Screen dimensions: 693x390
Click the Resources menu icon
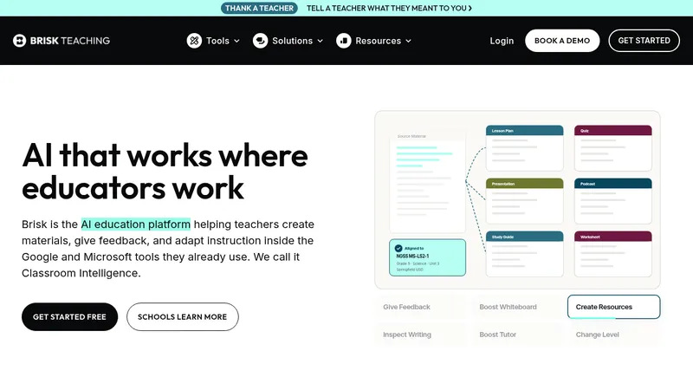coord(343,41)
